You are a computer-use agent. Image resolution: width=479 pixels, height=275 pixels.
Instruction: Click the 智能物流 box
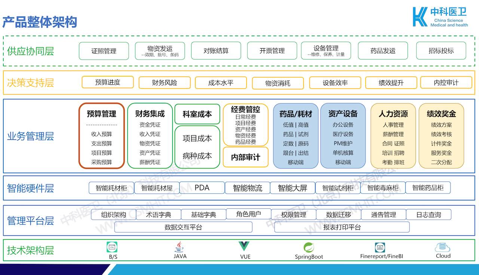(247, 188)
